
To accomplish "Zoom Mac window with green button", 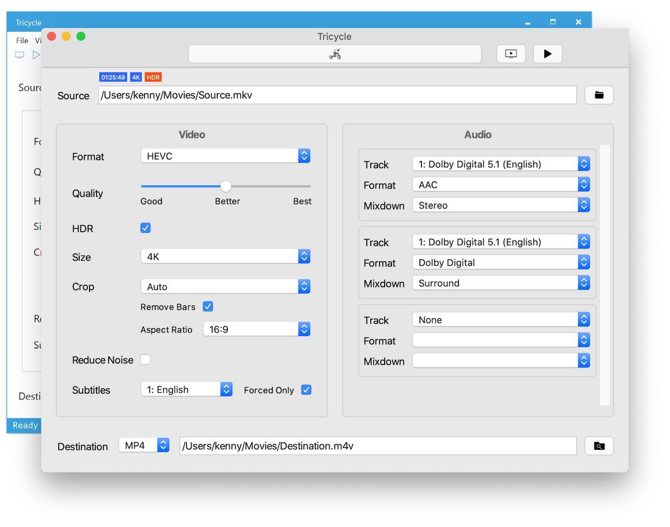I will (x=81, y=36).
